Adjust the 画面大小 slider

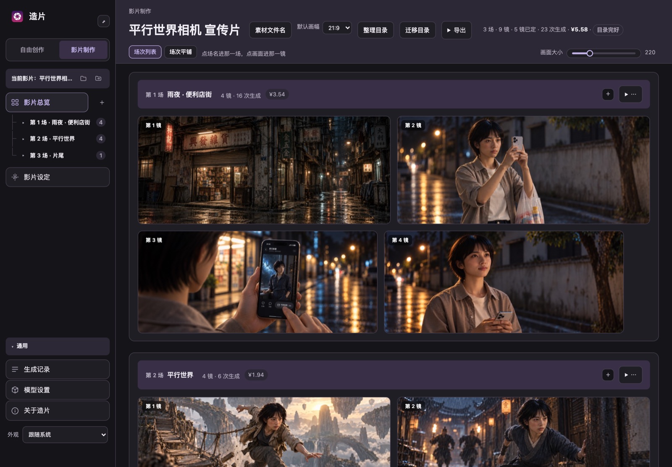[604, 53]
